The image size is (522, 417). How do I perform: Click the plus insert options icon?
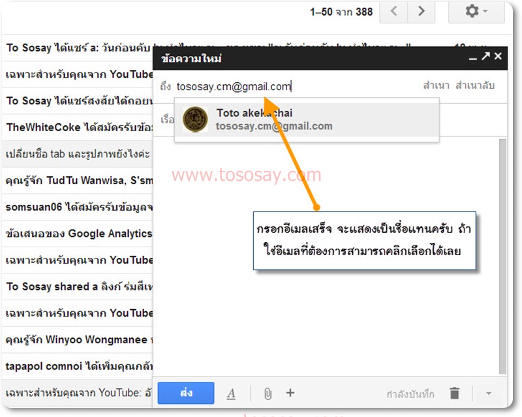pos(290,393)
